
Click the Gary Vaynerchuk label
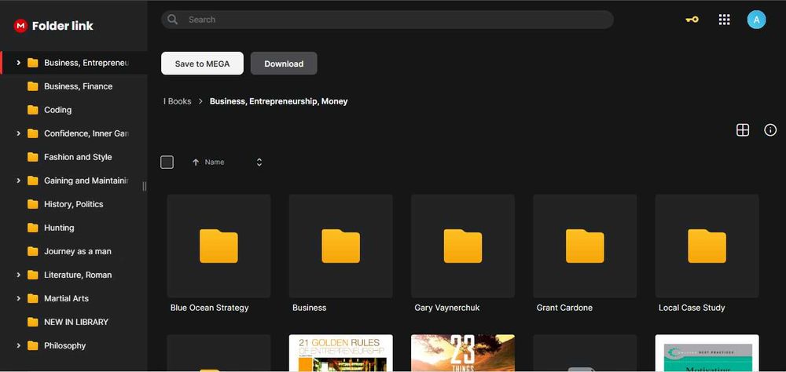click(x=447, y=308)
